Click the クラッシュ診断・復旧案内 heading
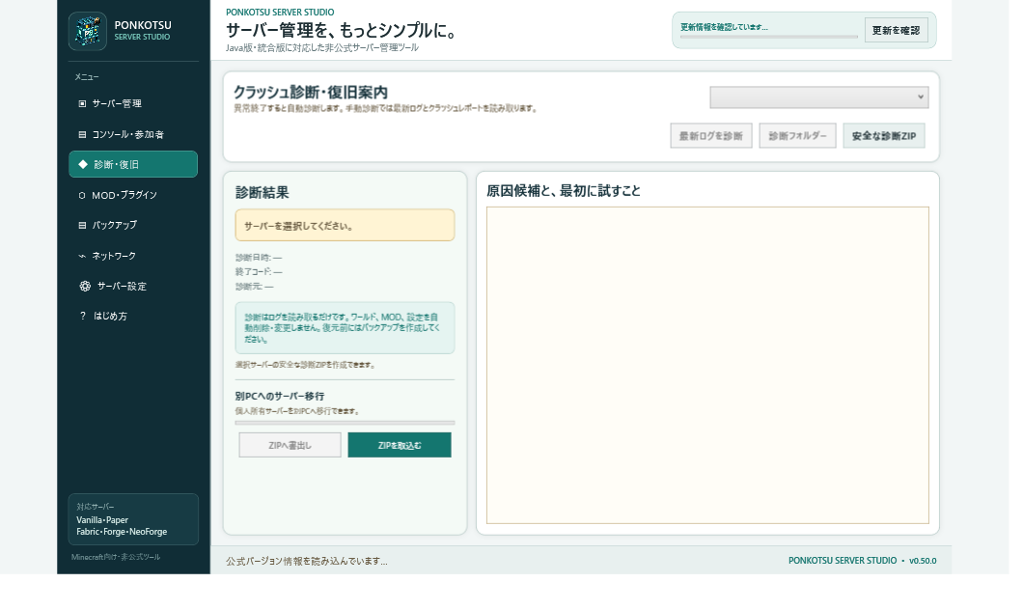Image resolution: width=1023 pixels, height=610 pixels. point(311,92)
